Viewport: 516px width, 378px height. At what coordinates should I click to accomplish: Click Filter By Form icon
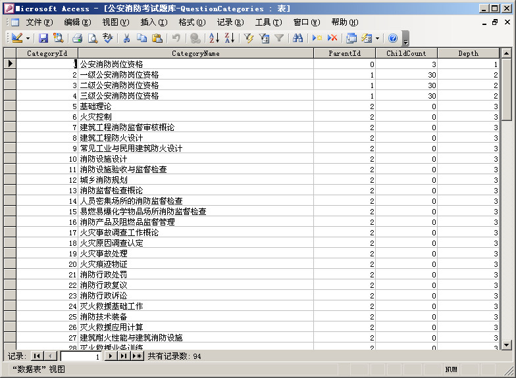(x=264, y=38)
